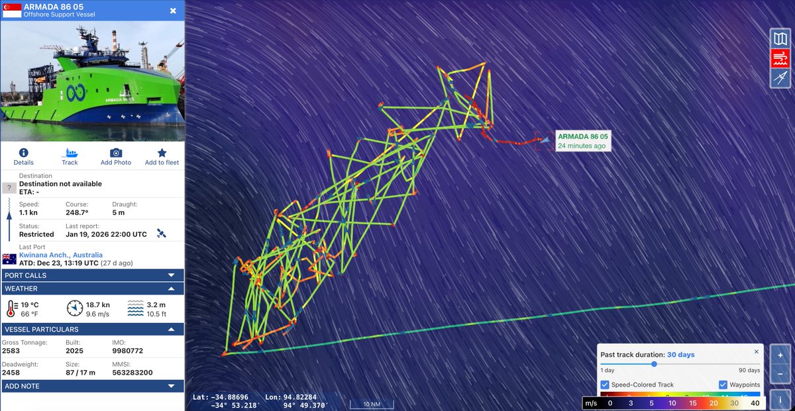Image resolution: width=795 pixels, height=411 pixels.
Task: Toggle the red wind and weather layer
Action: pos(780,59)
